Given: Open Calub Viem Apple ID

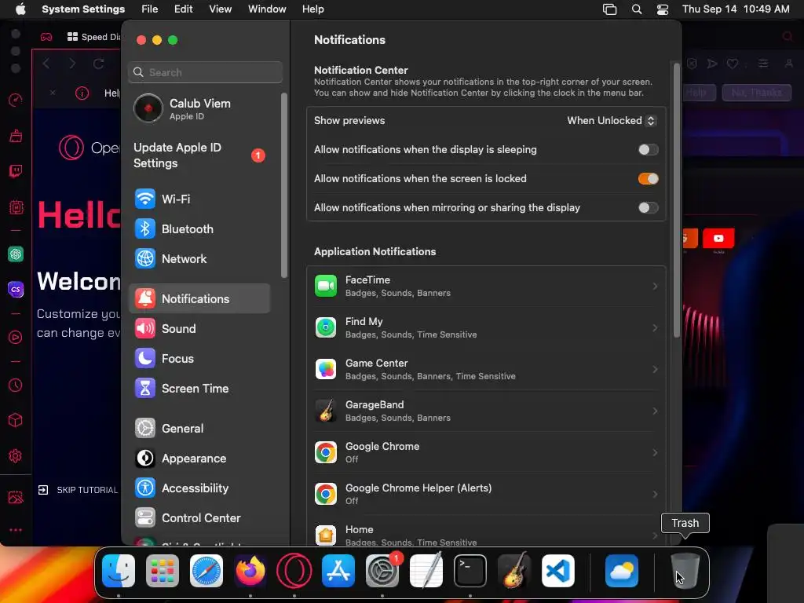Looking at the screenshot, I should tap(199, 108).
